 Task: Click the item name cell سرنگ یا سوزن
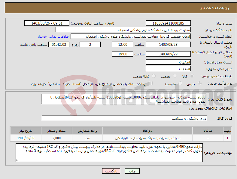pyautogui.click(x=147, y=138)
